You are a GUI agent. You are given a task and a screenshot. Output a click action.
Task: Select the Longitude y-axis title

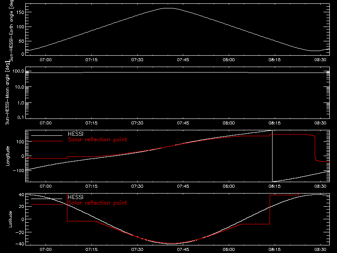coord(8,156)
